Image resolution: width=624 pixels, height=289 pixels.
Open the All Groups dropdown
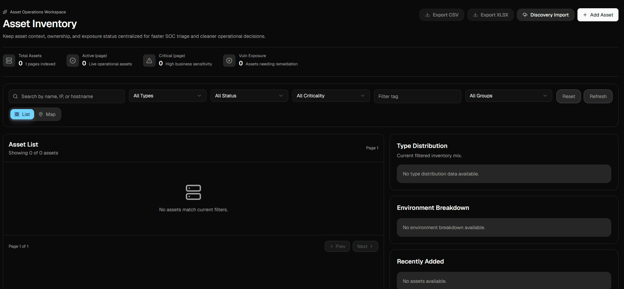pyautogui.click(x=509, y=96)
